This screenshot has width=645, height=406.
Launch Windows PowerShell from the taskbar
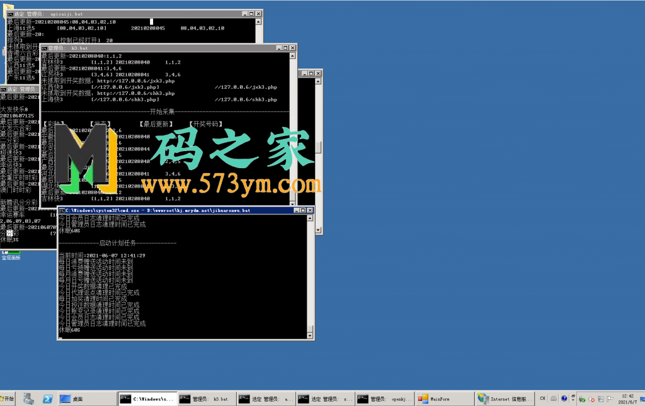coord(47,398)
